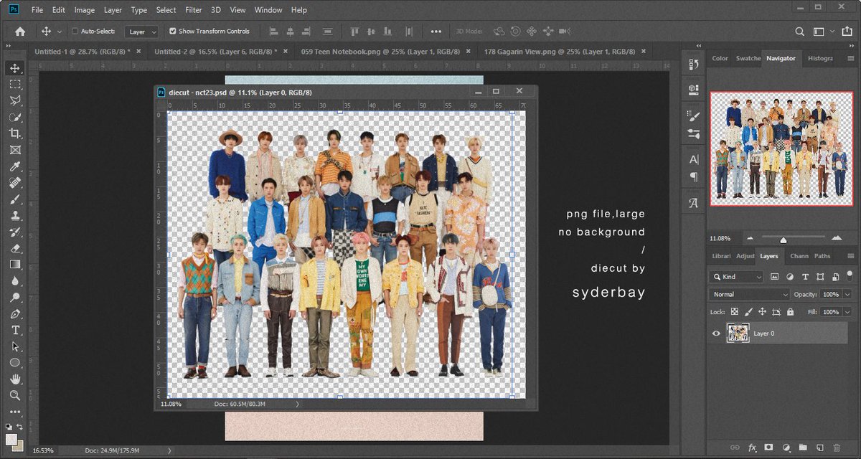This screenshot has height=459, width=861.
Task: Create a new adjustment layer
Action: click(x=786, y=448)
